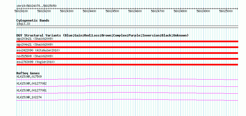Click the chr19:56024079..56025050 region label
This screenshot has height=116, width=246.
click(x=36, y=6)
